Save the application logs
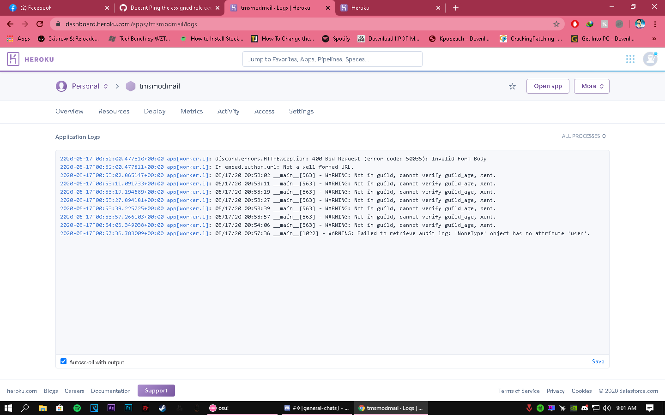665x415 pixels. (598, 362)
